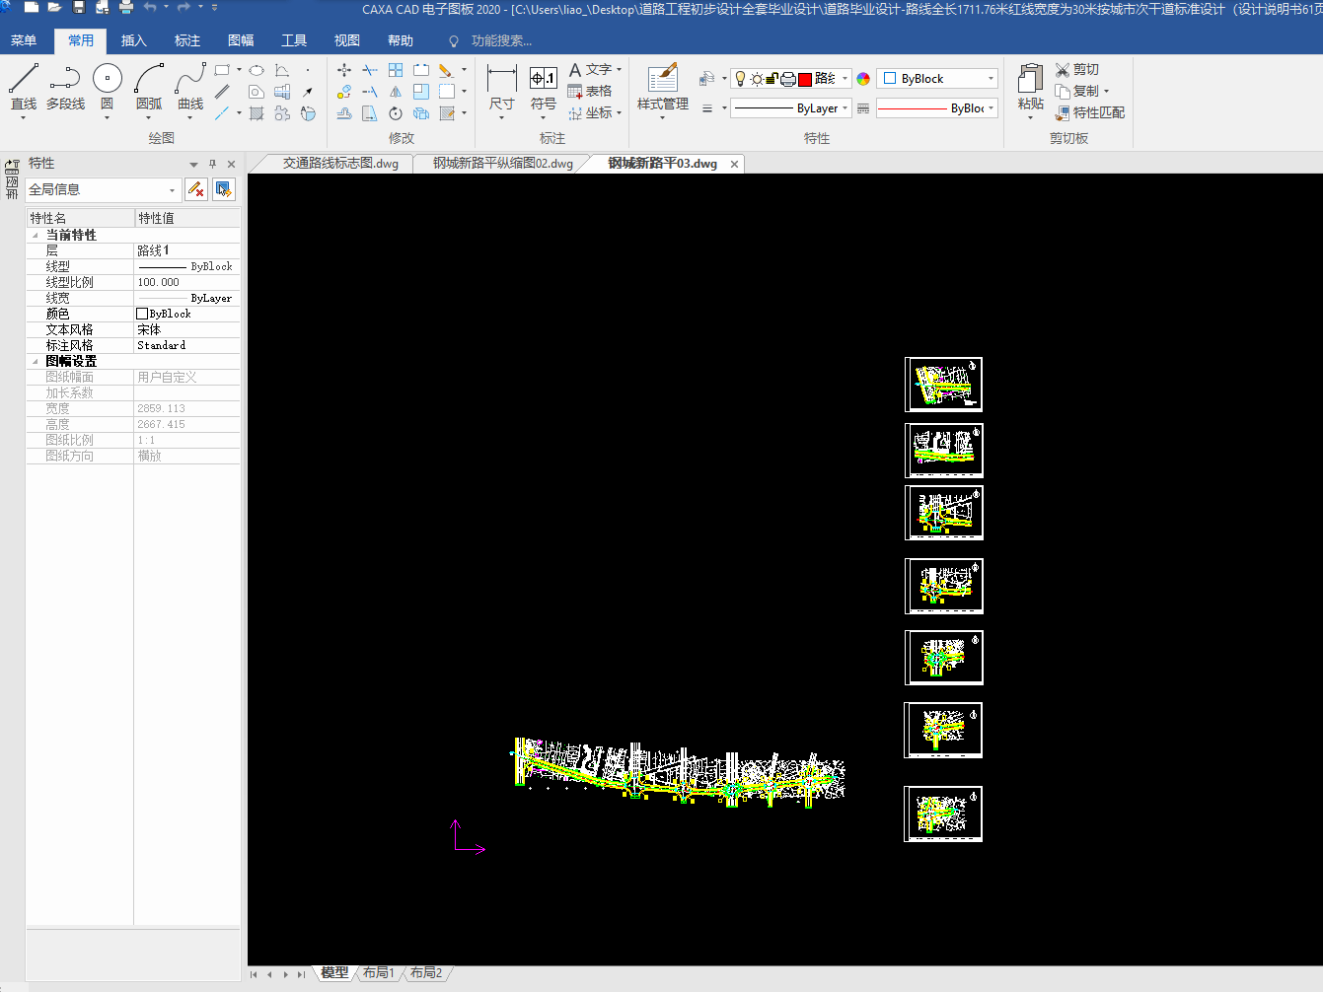Viewport: 1323px width, 992px height.
Task: Click the array modify tool
Action: pos(396,70)
